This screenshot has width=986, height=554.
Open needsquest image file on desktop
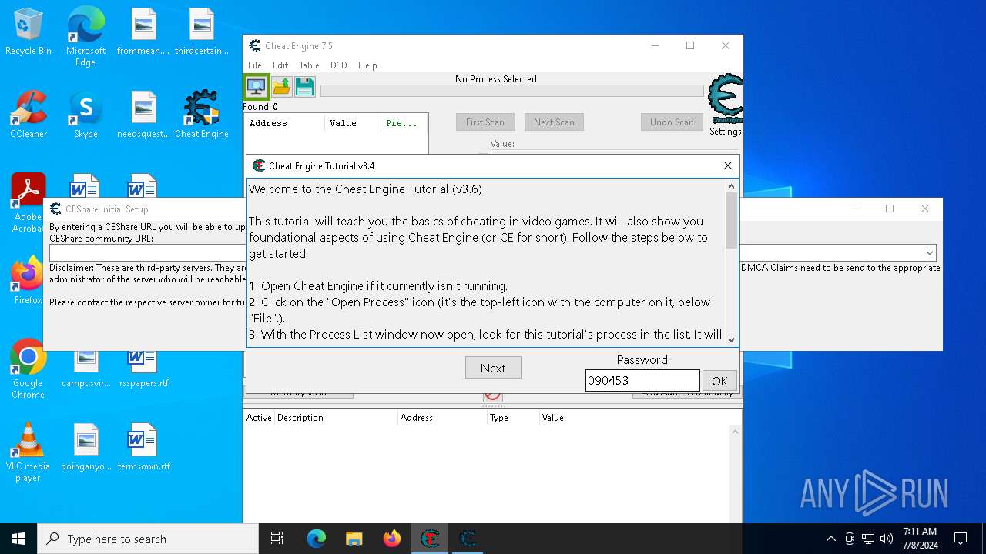click(143, 115)
